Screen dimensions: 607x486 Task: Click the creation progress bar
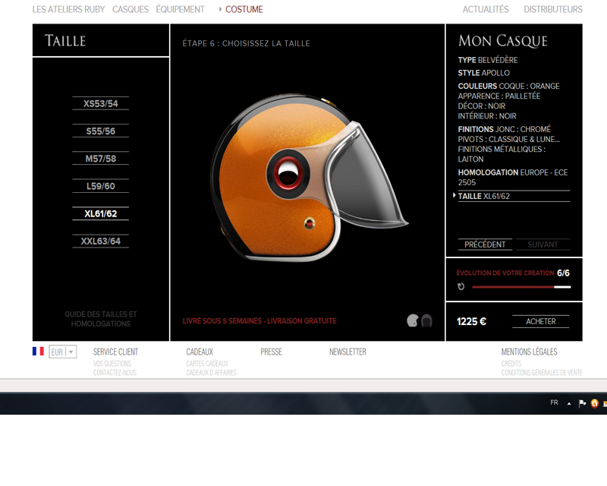(x=521, y=287)
